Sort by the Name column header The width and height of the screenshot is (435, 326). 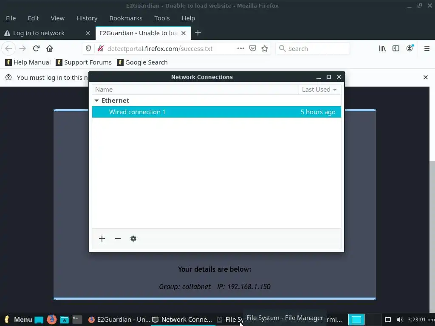(195, 90)
